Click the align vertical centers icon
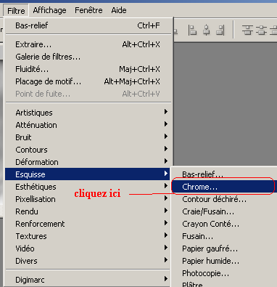The height and width of the screenshot is (287, 277). point(206,31)
